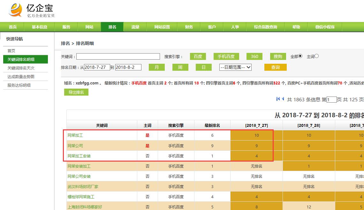Click keyword link 螺栓球网架施工
This screenshot has height=210, width=364.
(x=81, y=197)
